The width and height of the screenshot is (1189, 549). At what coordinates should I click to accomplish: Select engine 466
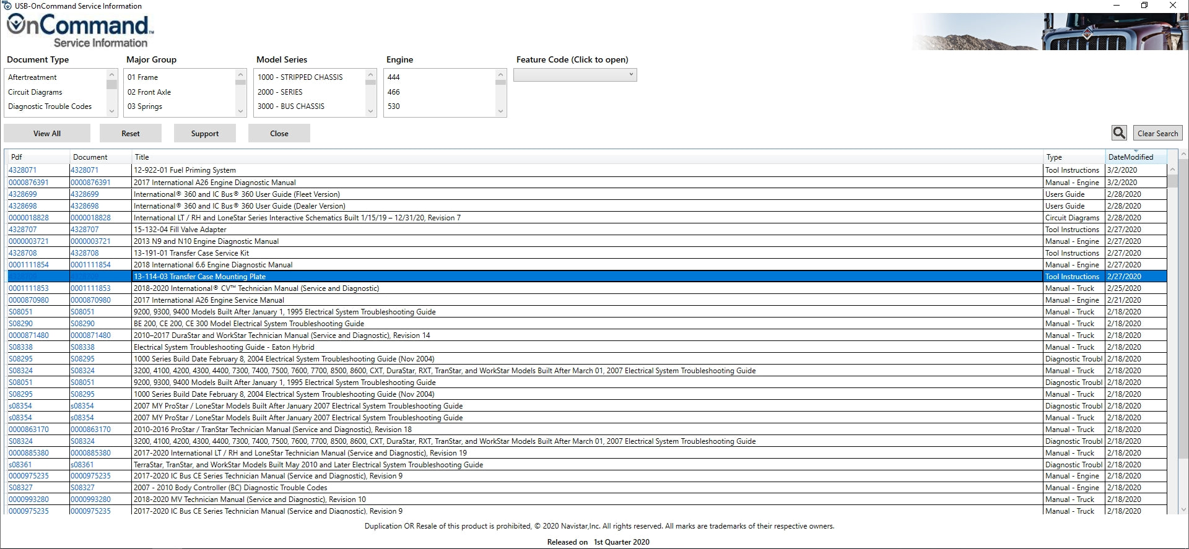393,92
